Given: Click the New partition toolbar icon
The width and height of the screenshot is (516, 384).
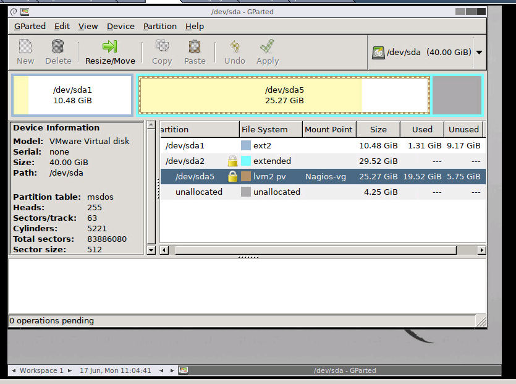Looking at the screenshot, I should [25, 46].
